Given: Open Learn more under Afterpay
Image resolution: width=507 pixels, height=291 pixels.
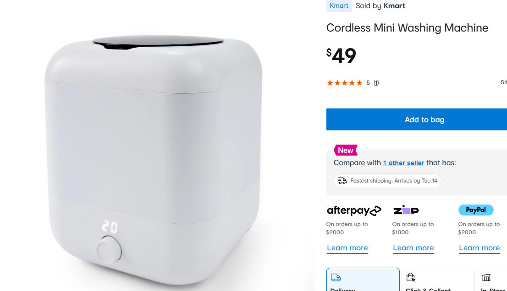Looking at the screenshot, I should 347,248.
